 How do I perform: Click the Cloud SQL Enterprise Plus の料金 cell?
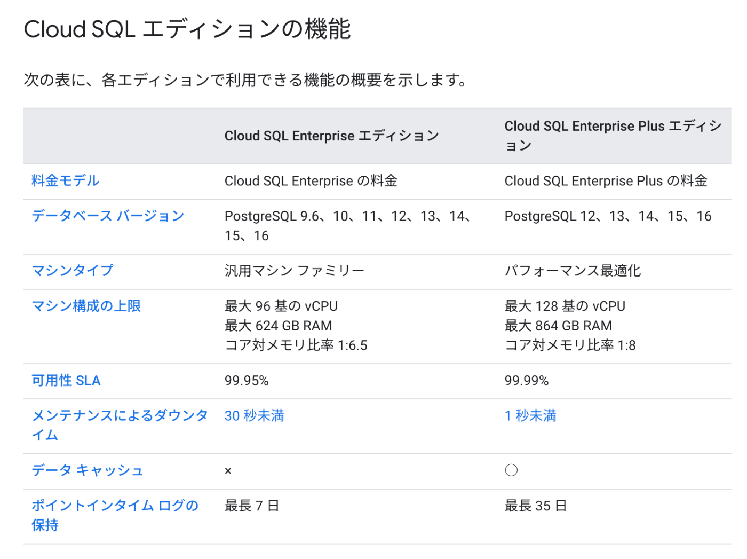tap(606, 180)
